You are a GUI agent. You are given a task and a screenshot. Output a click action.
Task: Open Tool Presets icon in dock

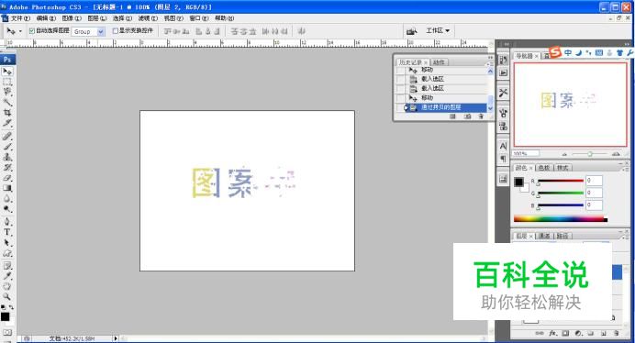tap(503, 93)
